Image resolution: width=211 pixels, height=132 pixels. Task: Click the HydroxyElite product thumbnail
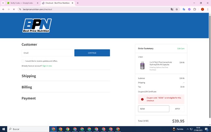tap(142, 65)
